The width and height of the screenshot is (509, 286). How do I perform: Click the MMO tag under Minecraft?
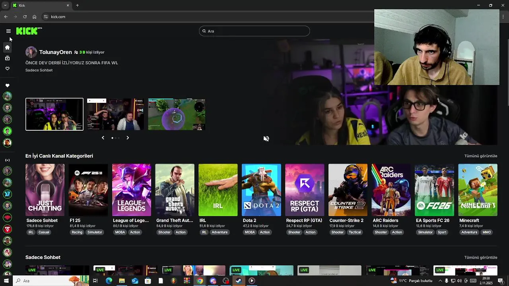487,232
